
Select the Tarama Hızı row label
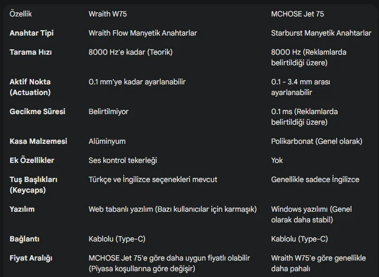(30, 53)
